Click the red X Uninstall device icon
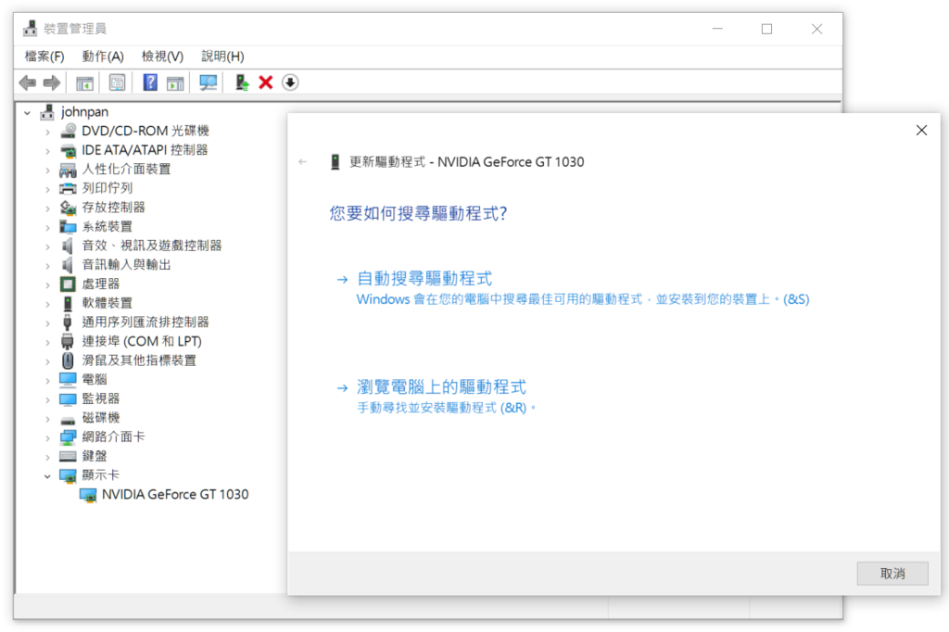 (x=266, y=82)
